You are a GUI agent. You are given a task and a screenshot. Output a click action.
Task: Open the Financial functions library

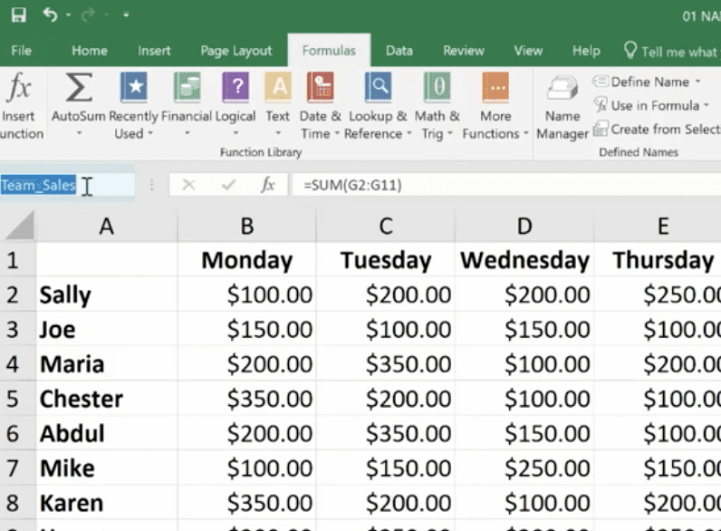pos(187,89)
